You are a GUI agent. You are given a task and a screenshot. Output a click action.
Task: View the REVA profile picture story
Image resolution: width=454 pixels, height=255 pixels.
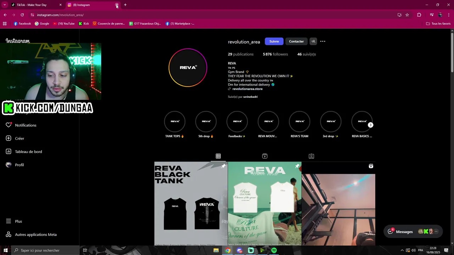(x=188, y=67)
